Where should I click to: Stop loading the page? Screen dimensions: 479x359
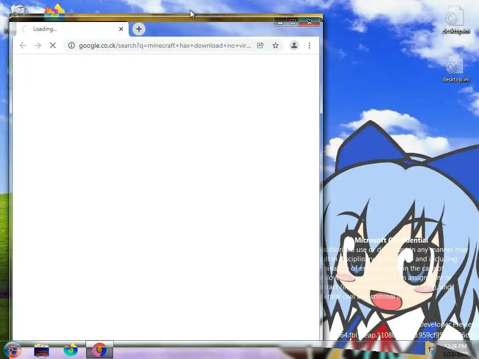(x=53, y=45)
